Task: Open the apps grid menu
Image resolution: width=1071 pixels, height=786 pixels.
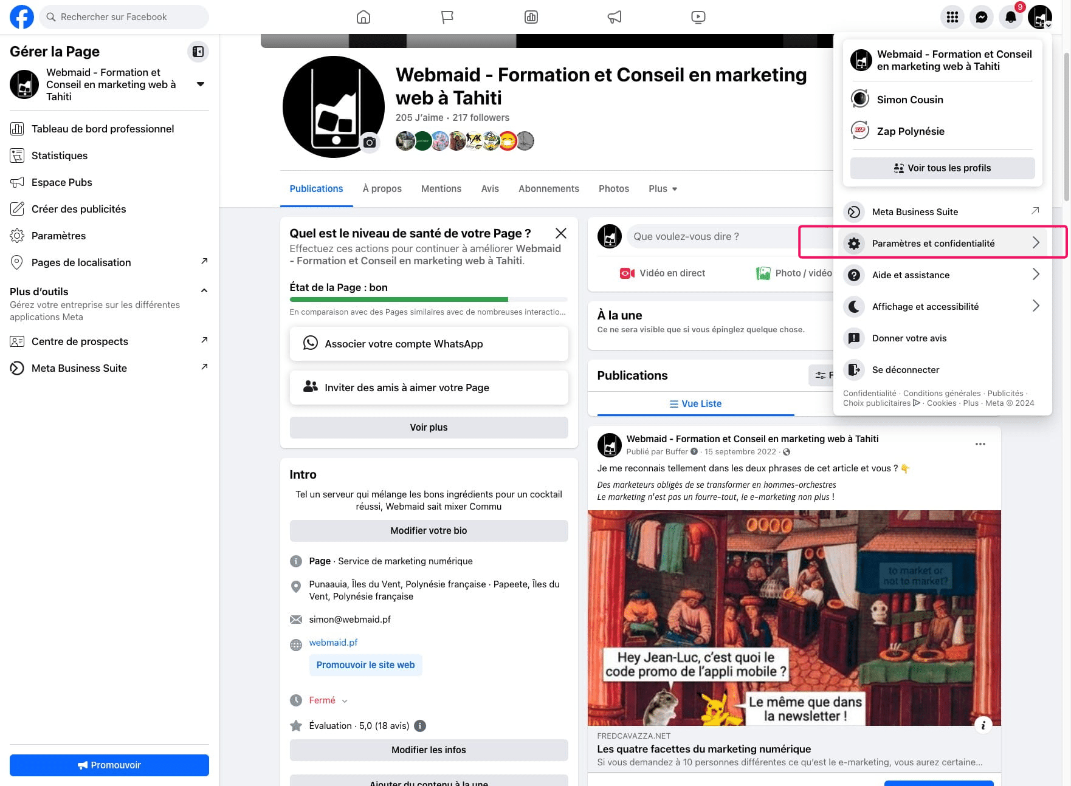Action: 952,17
